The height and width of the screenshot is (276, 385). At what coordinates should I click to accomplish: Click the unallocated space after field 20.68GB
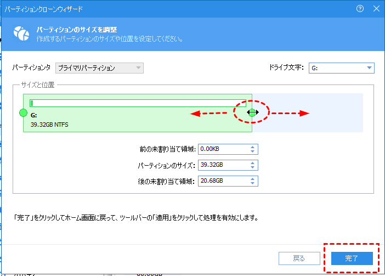point(228,181)
